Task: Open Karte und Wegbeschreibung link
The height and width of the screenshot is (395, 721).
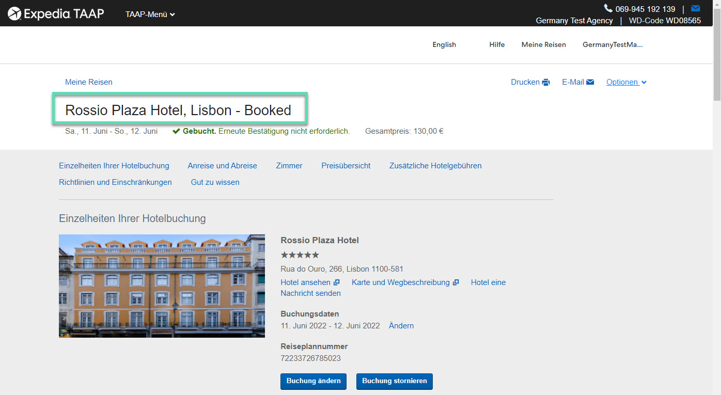Action: point(401,282)
